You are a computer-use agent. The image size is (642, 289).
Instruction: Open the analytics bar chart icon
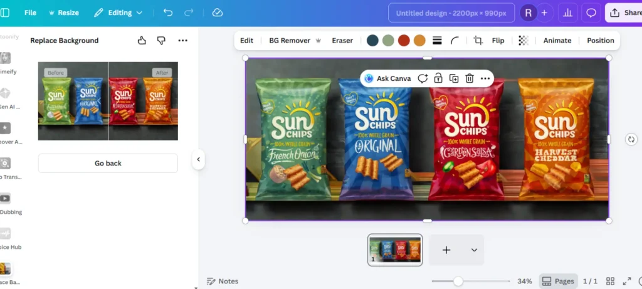(567, 13)
